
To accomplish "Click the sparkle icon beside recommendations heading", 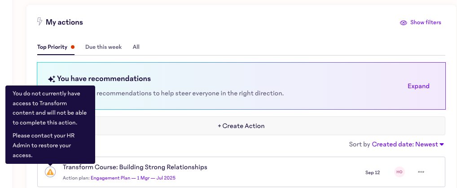I will [52, 79].
